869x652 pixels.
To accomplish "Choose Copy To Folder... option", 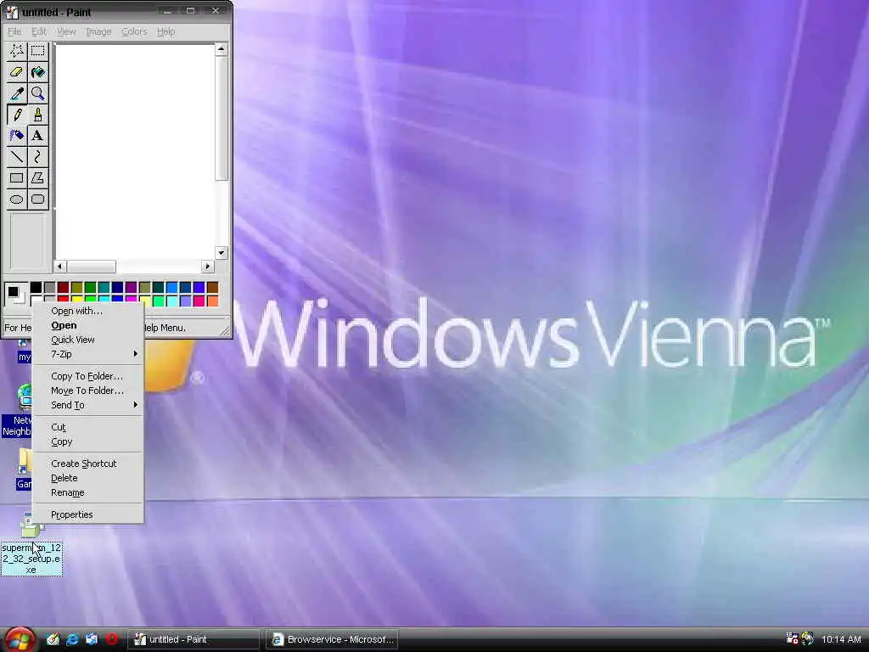I will tap(88, 376).
